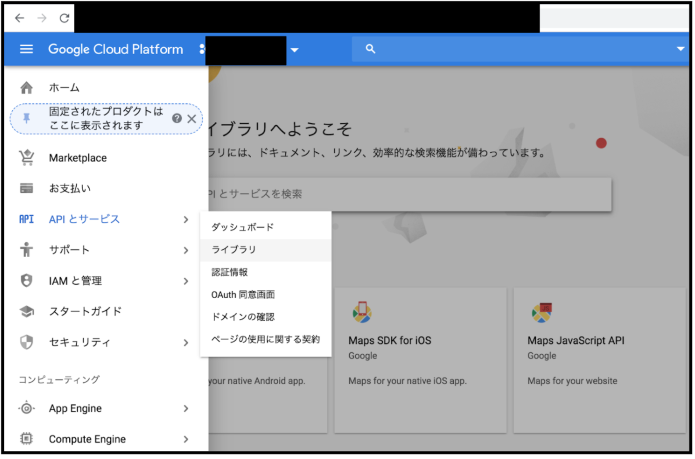Click the browser back arrow
Screen dimensions: 695x459
(x=19, y=18)
